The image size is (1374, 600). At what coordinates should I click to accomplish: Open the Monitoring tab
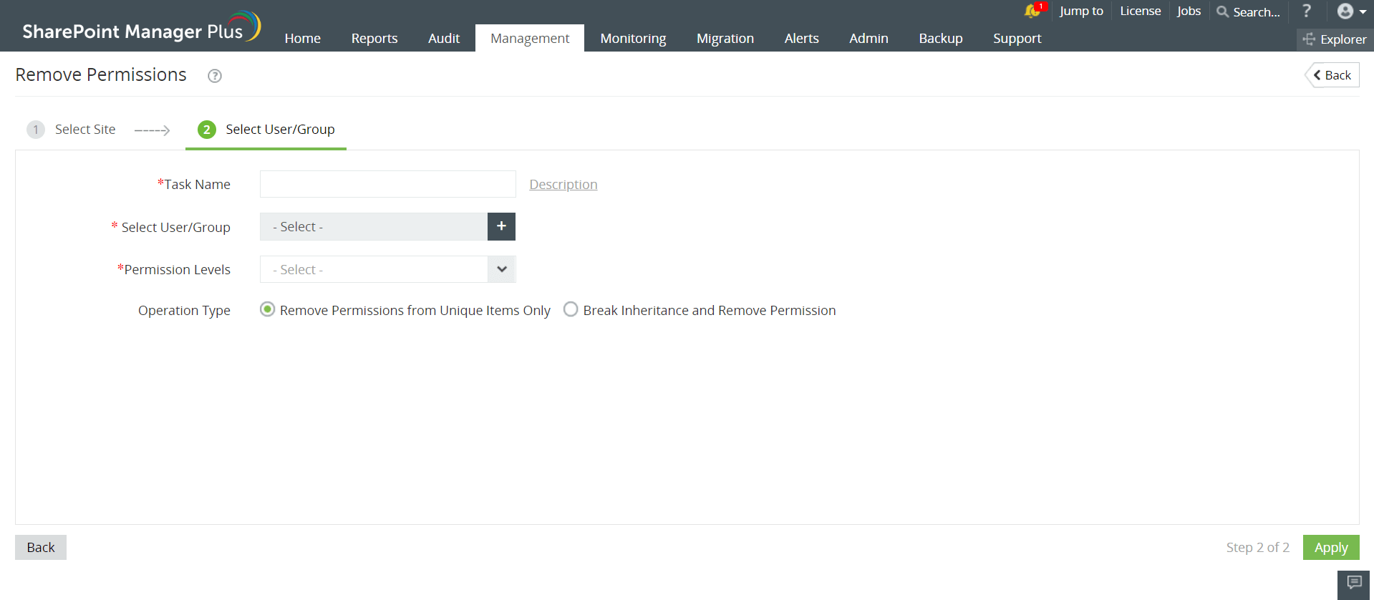click(x=633, y=38)
